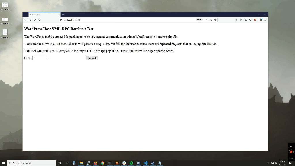The height and width of the screenshot is (166, 295).
Task: Open a new browser tab
Action: [63, 14]
